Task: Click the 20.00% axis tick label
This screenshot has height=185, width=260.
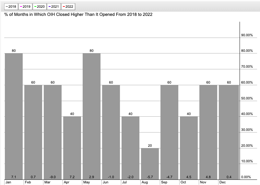Action: tap(247, 146)
